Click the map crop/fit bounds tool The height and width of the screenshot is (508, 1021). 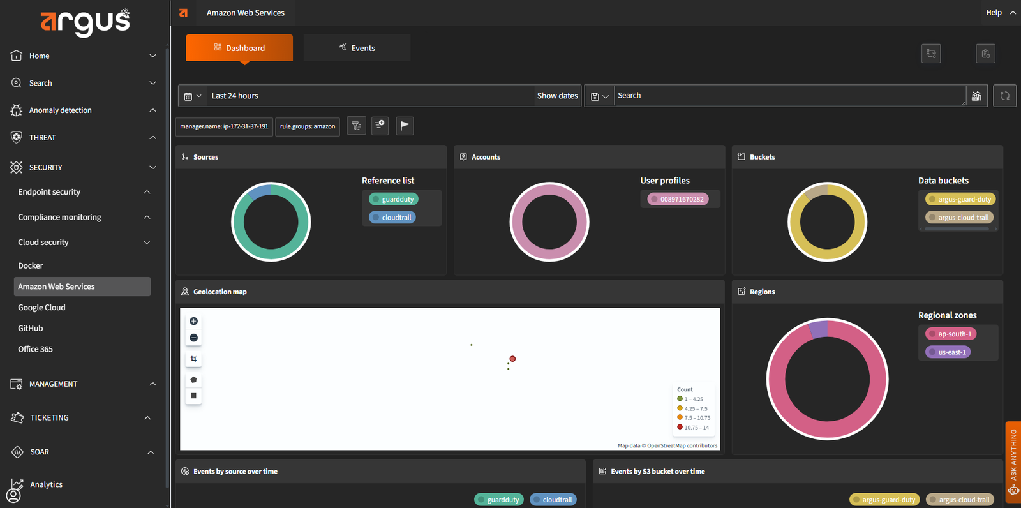coord(193,359)
